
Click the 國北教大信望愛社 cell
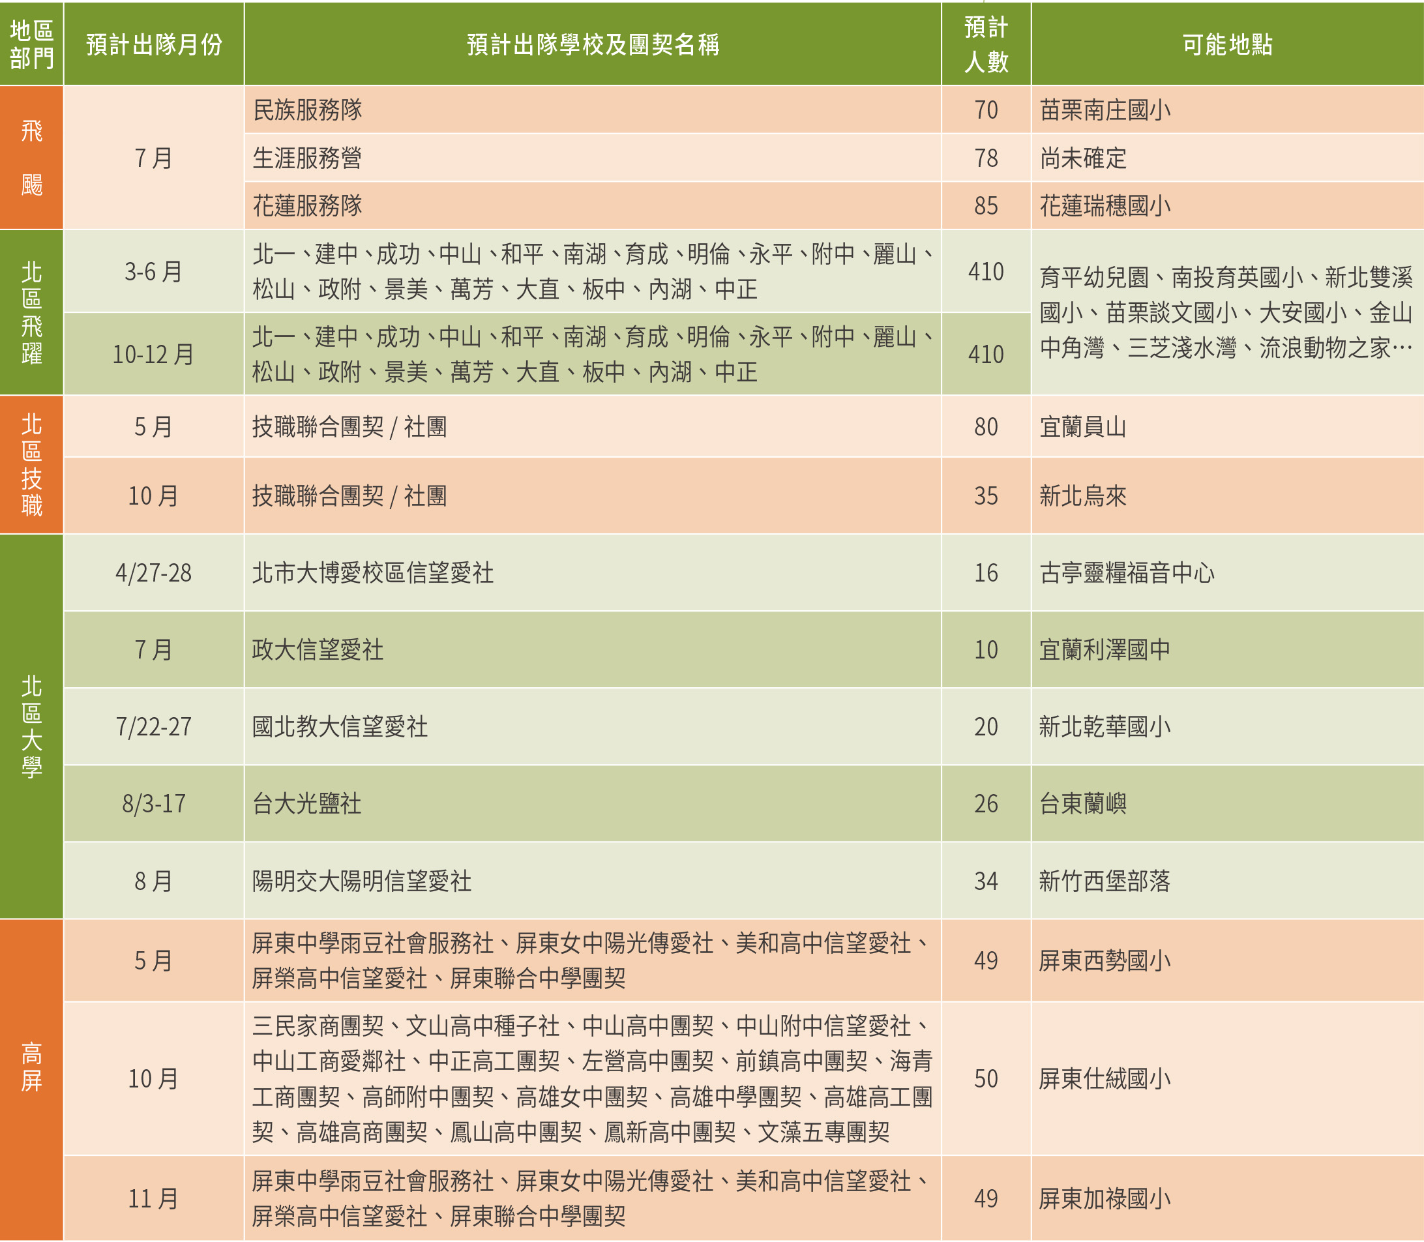coord(593,726)
